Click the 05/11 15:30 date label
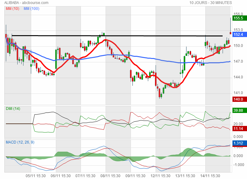Screen dimensions: 247x179 pyautogui.click(x=36, y=176)
